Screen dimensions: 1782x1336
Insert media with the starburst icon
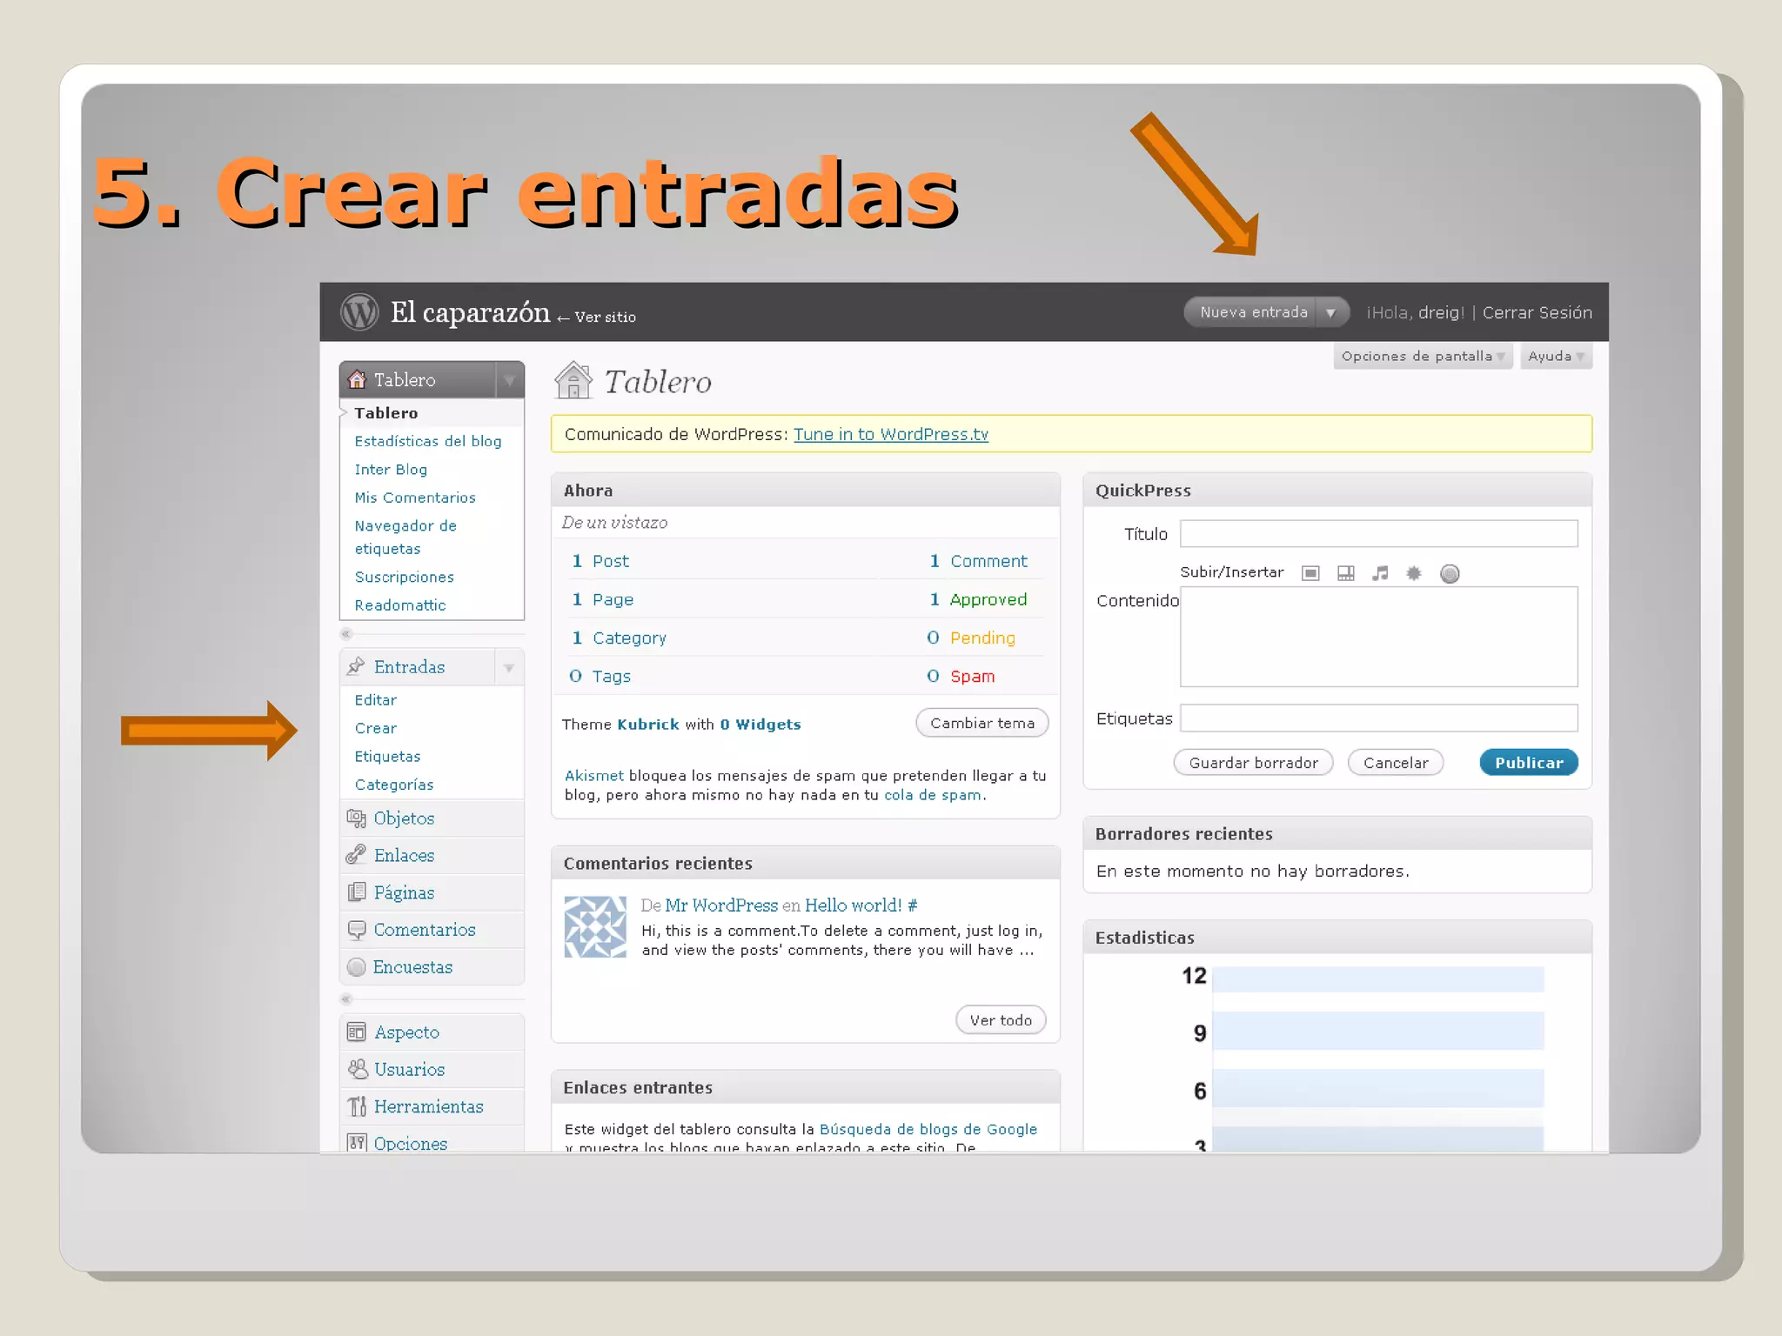1414,572
